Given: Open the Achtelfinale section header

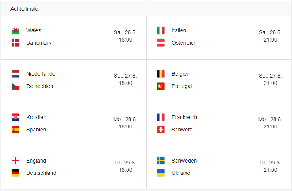Looking at the screenshot, I should [24, 9].
